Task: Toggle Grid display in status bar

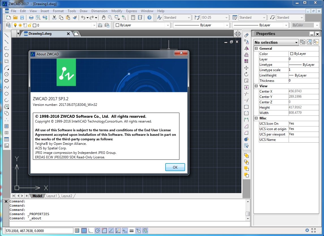Action: pos(84,231)
